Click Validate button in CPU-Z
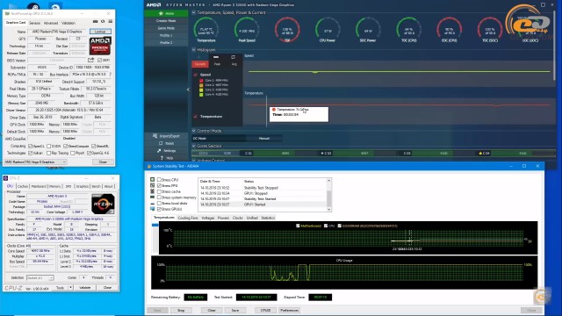Viewport: 562px width, 316px height. pyautogui.click(x=85, y=288)
